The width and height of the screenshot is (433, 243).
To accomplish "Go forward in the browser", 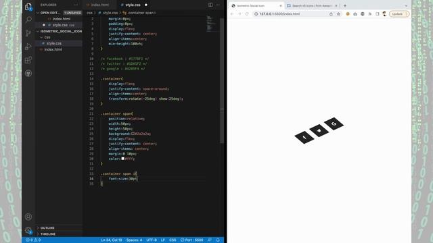I will tap(240, 13).
